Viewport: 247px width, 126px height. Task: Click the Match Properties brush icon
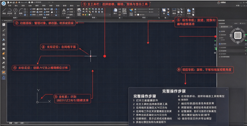coord(131,10)
